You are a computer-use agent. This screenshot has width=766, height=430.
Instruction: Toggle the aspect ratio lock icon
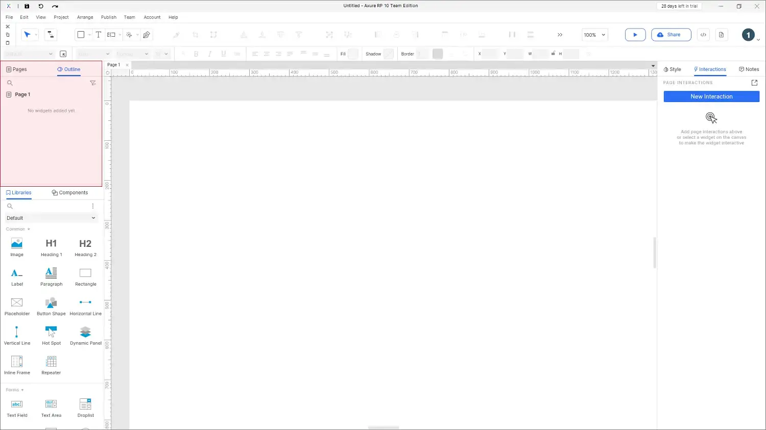click(x=553, y=54)
